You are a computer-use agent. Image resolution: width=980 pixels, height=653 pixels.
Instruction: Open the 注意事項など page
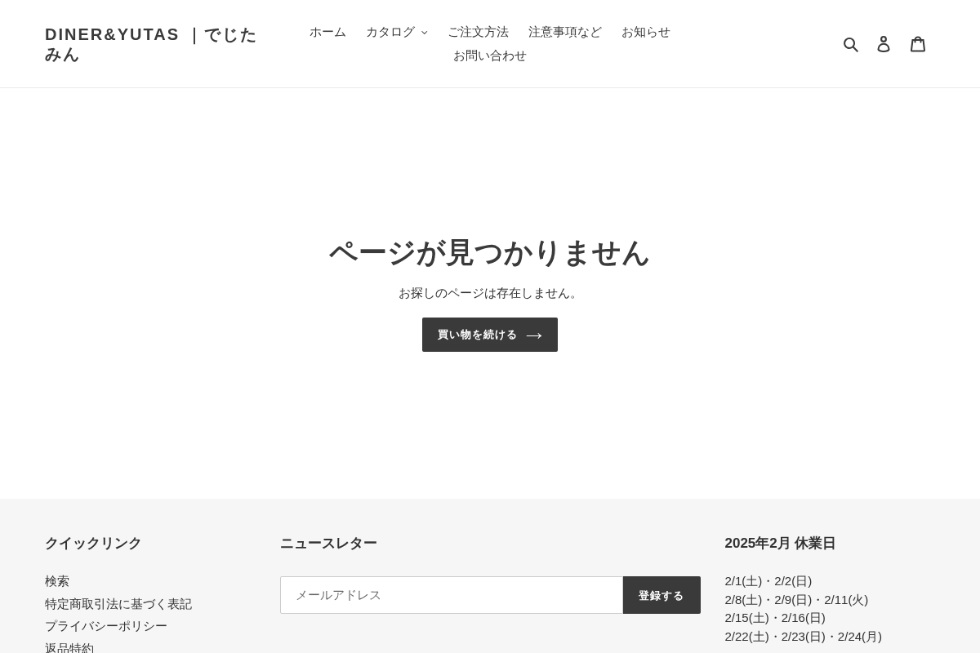[565, 33]
